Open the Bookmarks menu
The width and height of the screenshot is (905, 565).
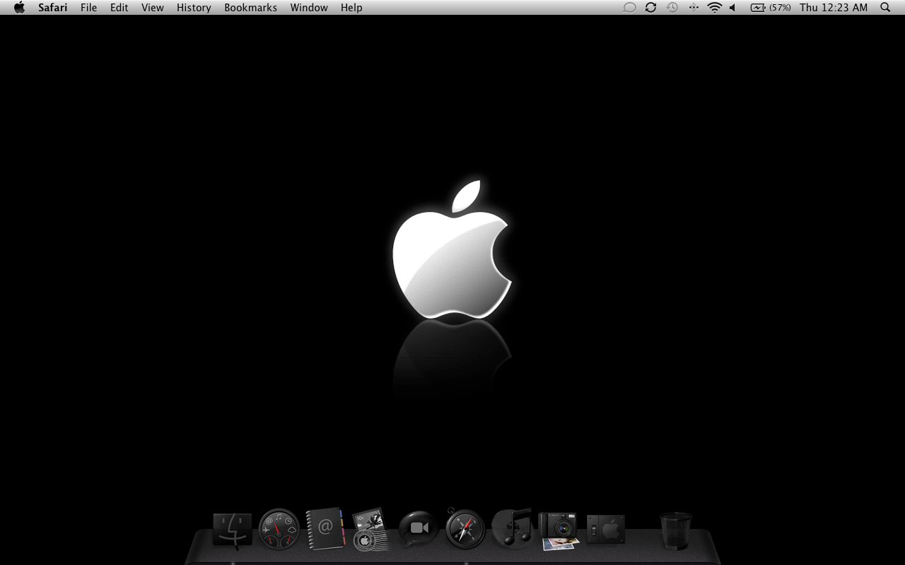click(x=250, y=8)
